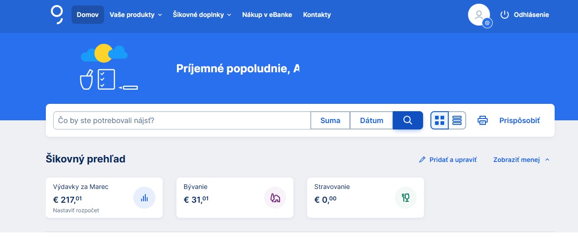This screenshot has width=578, height=237.
Task: Collapse overview with Zobraziť menej
Action: [x=521, y=160]
